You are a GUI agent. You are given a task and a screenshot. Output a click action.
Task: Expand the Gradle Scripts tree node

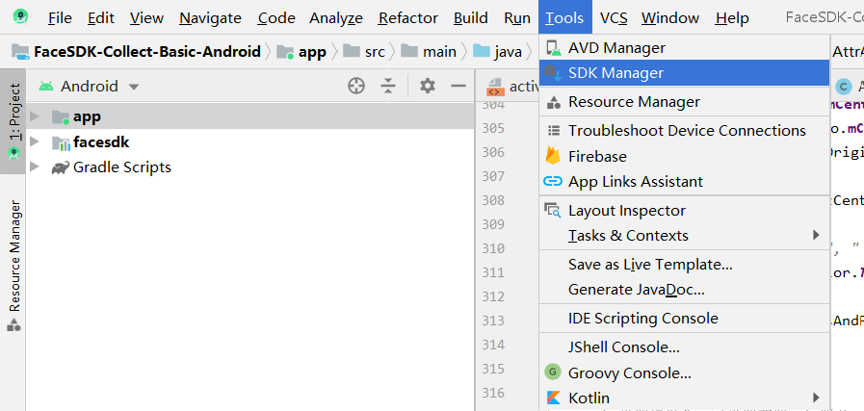click(x=34, y=167)
